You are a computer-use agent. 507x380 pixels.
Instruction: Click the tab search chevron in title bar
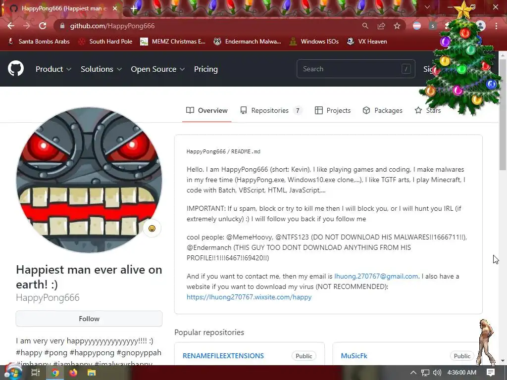[x=427, y=7]
